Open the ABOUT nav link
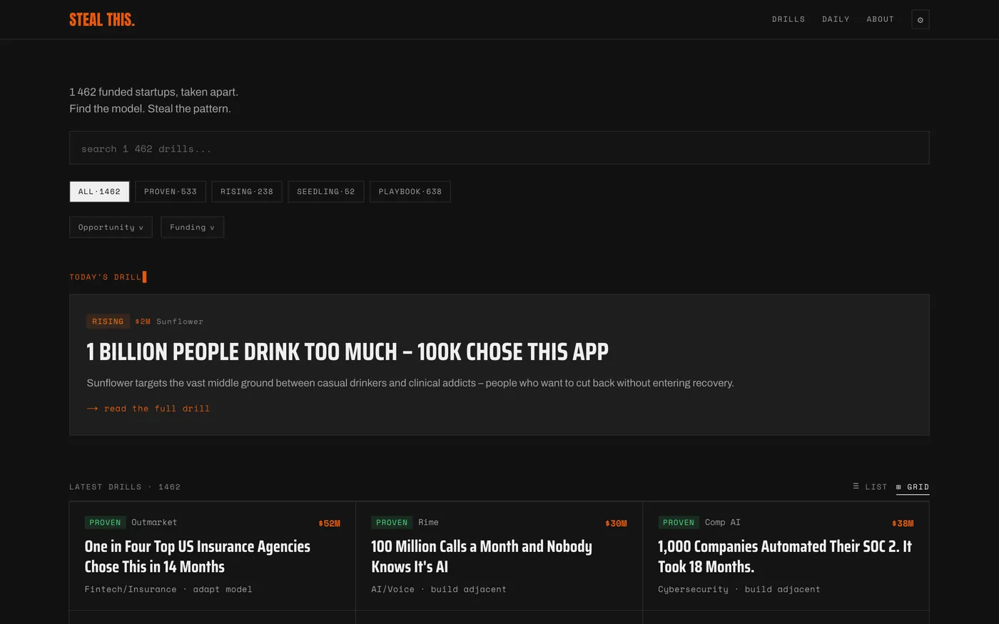This screenshot has width=999, height=624. tap(881, 19)
